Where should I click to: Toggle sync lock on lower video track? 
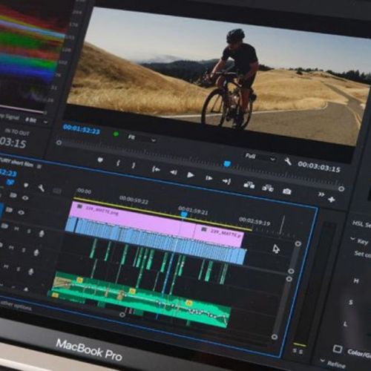point(9,210)
